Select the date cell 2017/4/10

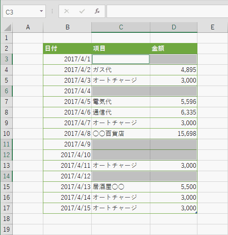pyautogui.click(x=67, y=155)
